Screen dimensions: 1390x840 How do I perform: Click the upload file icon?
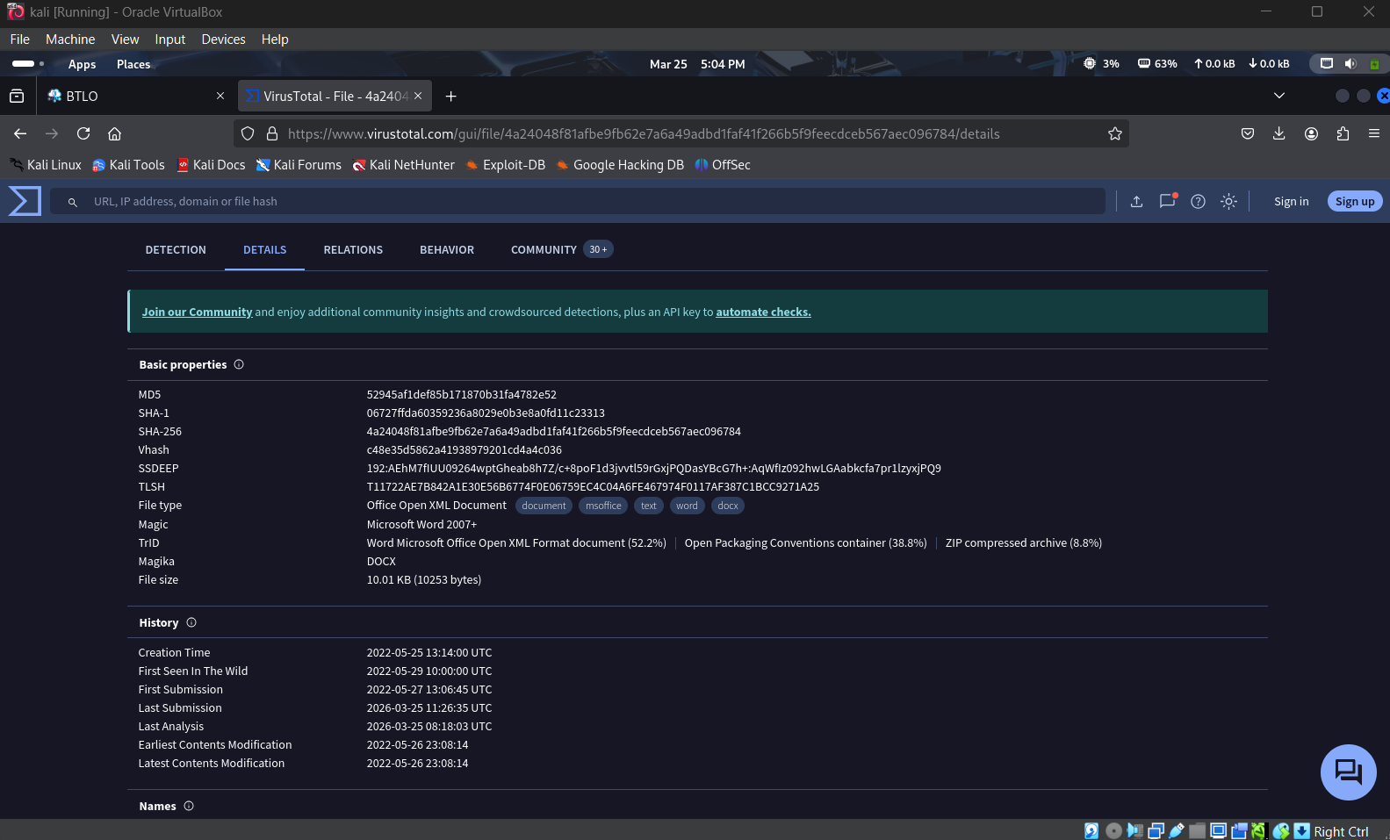1136,201
